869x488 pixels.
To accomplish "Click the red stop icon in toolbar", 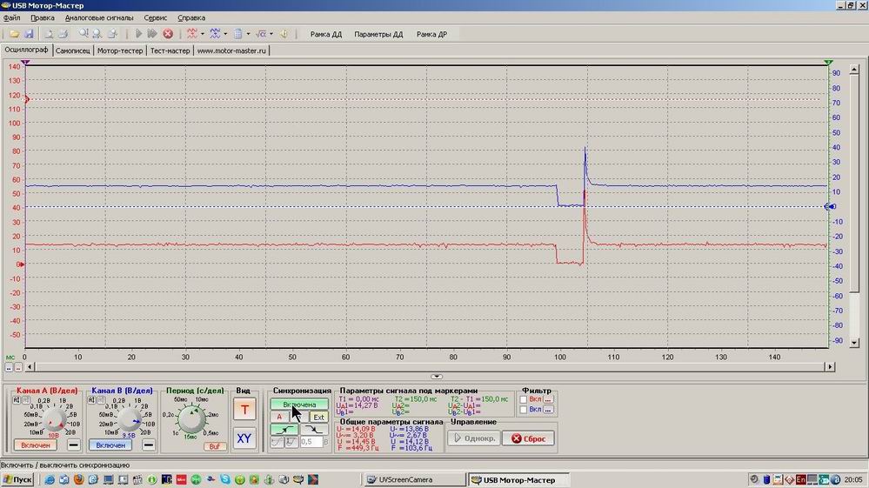I will point(168,34).
